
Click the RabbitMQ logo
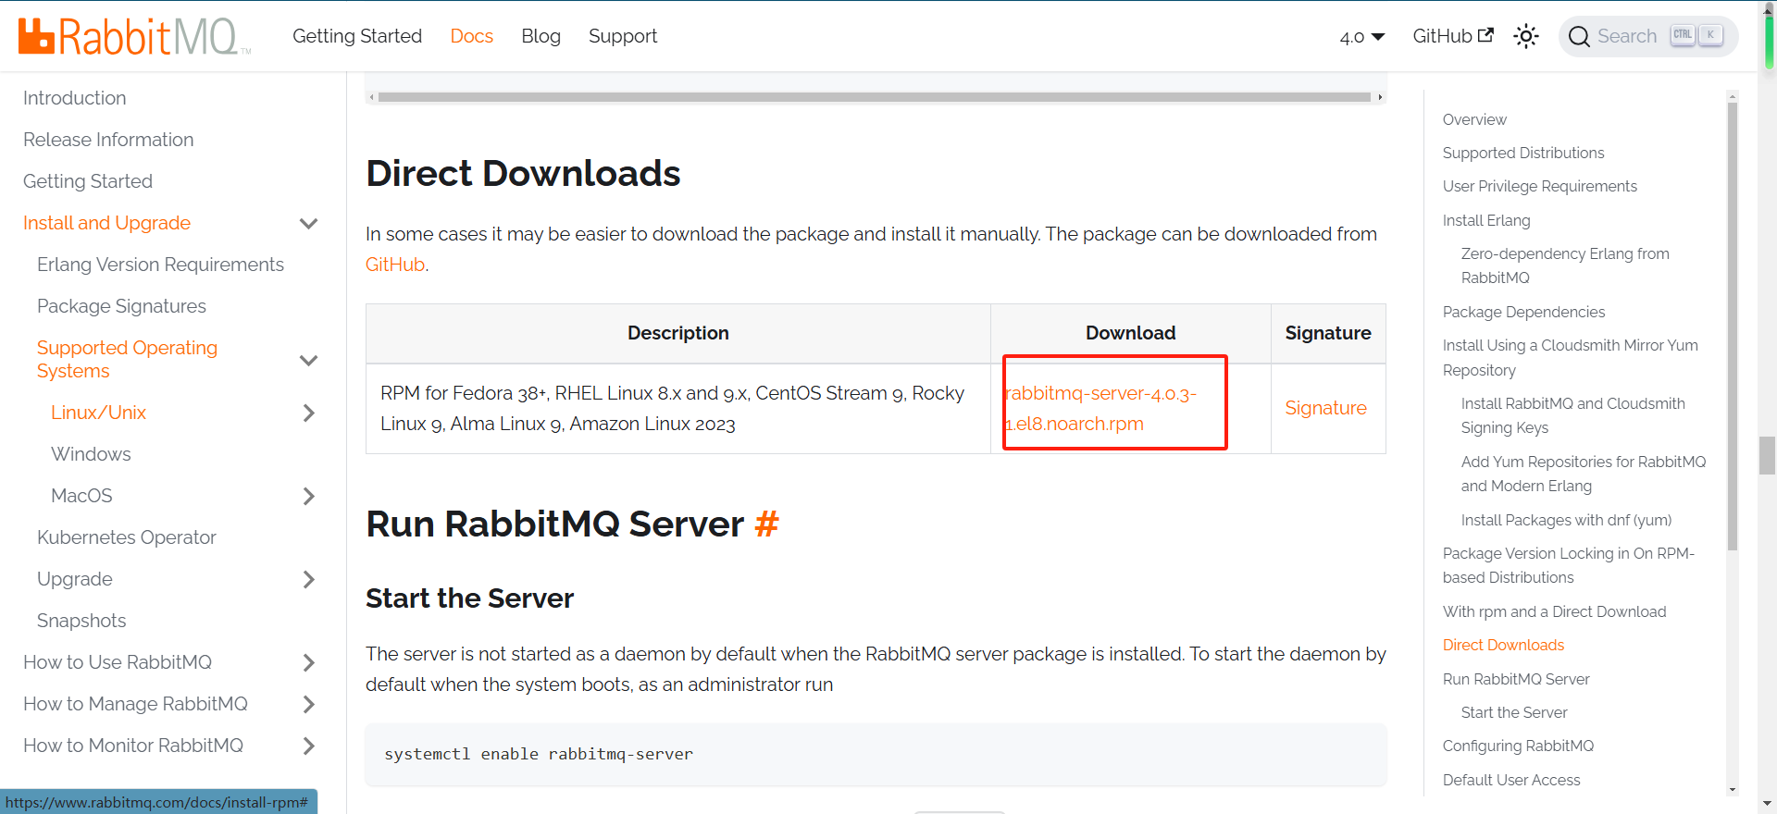[x=135, y=36]
